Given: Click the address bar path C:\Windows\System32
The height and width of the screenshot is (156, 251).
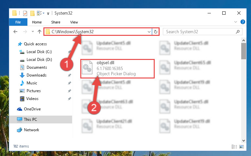Looking at the screenshot, I should pos(72,32).
